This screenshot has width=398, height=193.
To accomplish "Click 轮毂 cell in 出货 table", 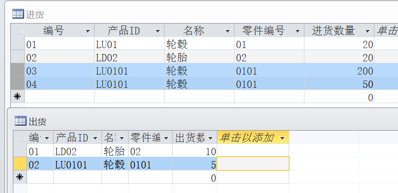I will [115, 164].
